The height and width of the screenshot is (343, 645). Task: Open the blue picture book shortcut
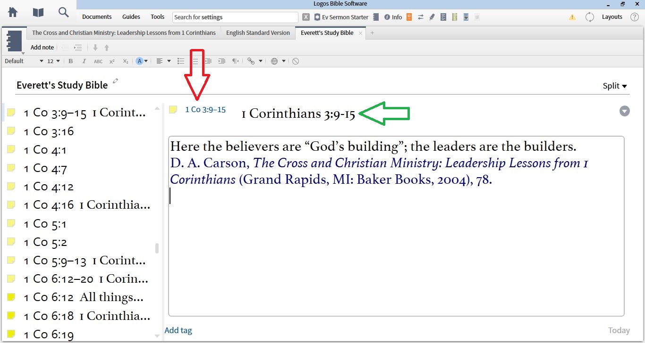[x=466, y=17]
